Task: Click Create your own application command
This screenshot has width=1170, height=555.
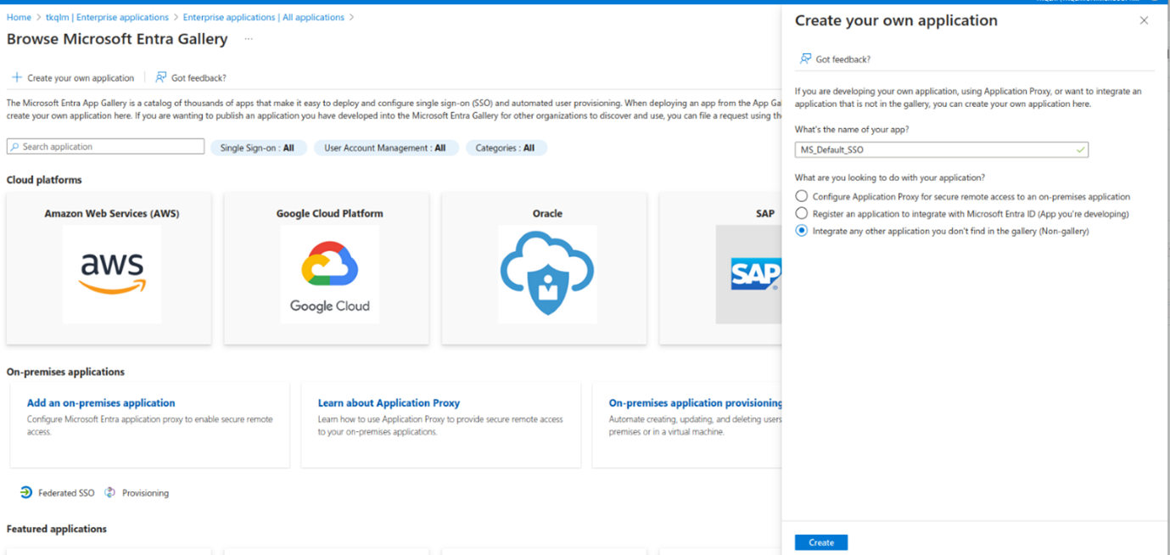Action: [73, 77]
